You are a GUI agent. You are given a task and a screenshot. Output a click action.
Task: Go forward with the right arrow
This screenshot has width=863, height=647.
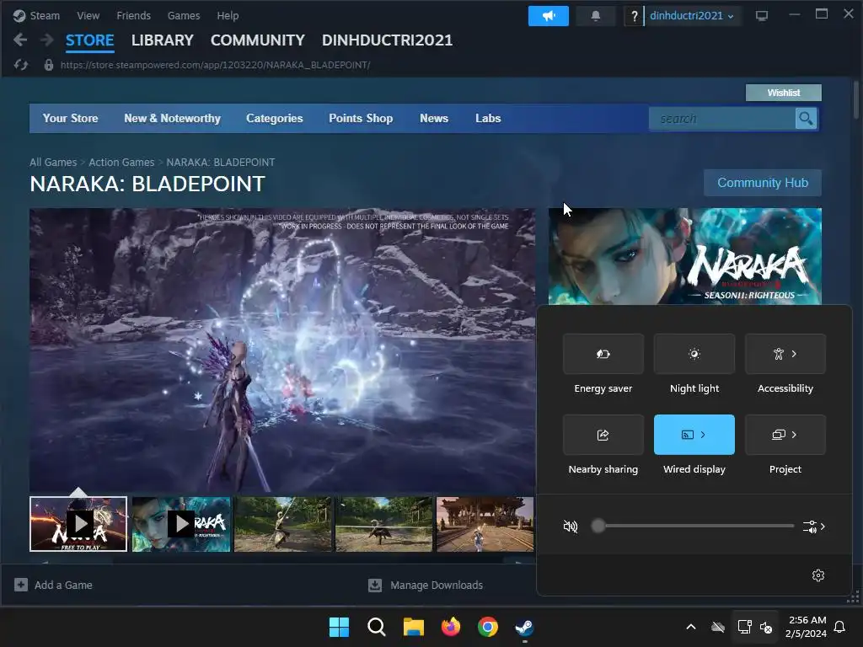coord(47,40)
